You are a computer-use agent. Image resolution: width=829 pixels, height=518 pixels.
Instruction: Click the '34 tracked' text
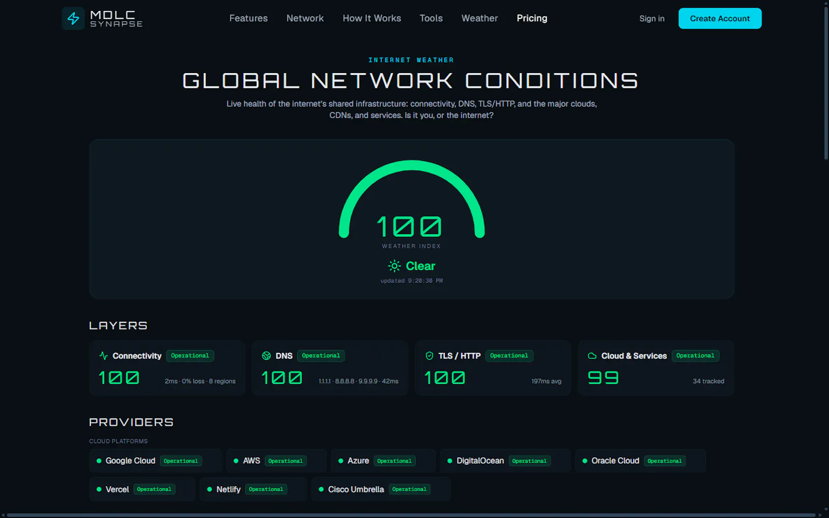coord(708,381)
